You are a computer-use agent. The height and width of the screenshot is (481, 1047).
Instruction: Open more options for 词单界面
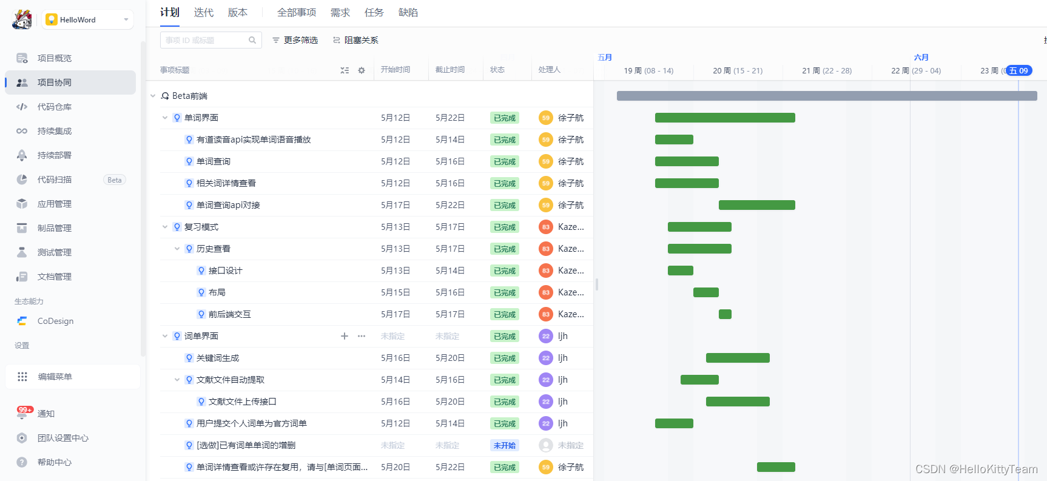pyautogui.click(x=362, y=336)
